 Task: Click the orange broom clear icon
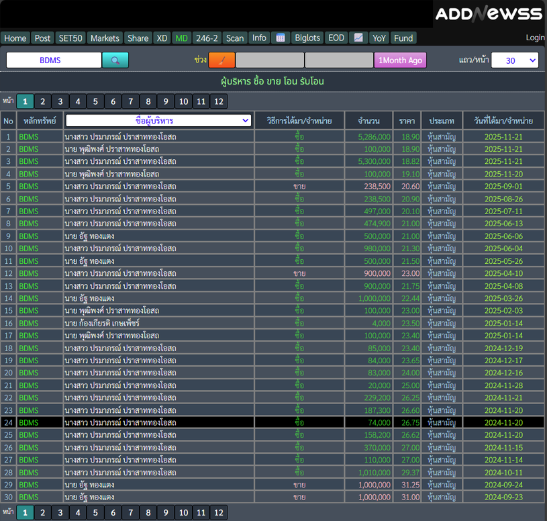[x=221, y=60]
